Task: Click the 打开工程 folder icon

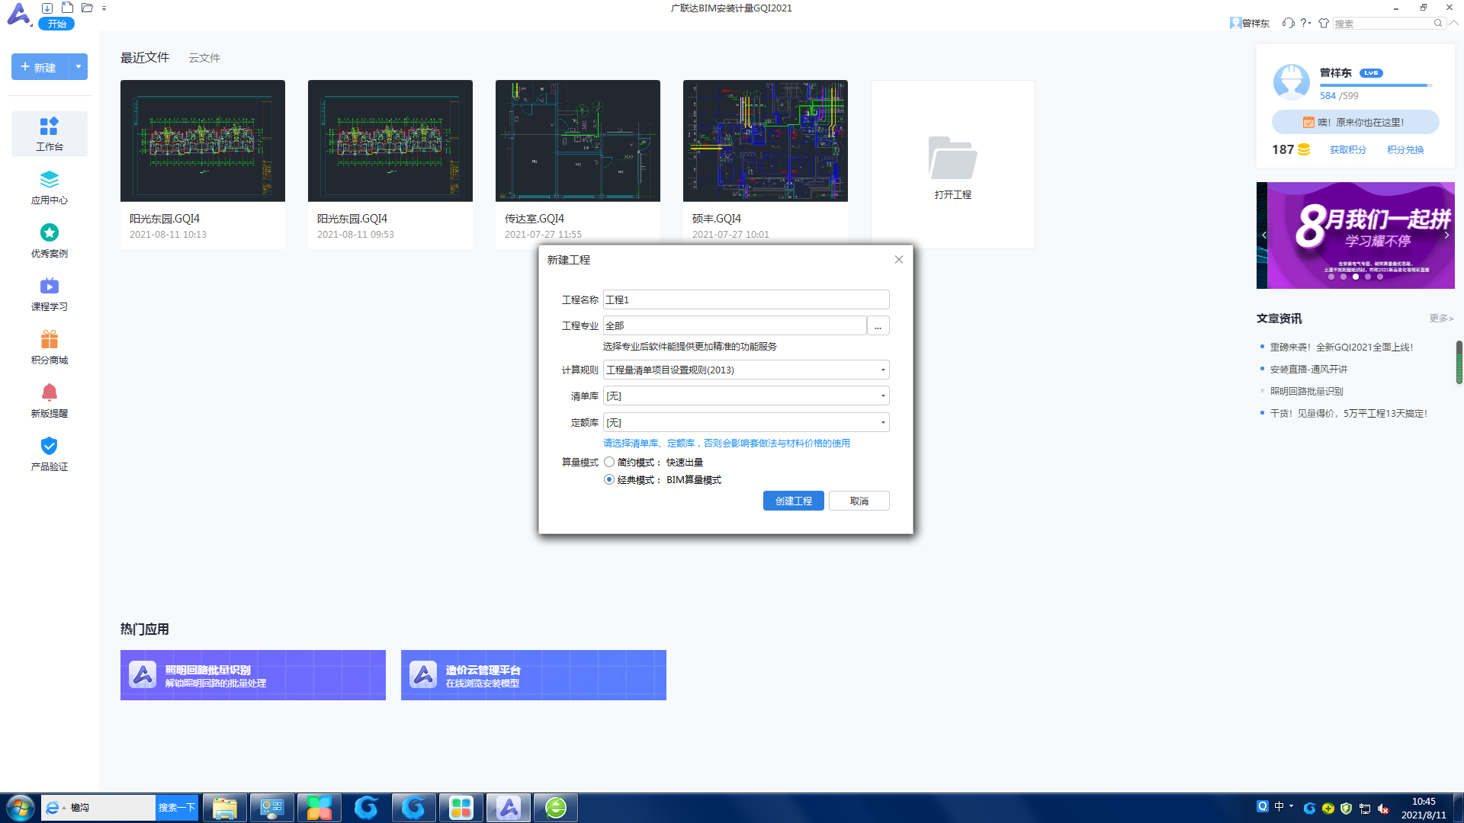Action: coord(952,158)
